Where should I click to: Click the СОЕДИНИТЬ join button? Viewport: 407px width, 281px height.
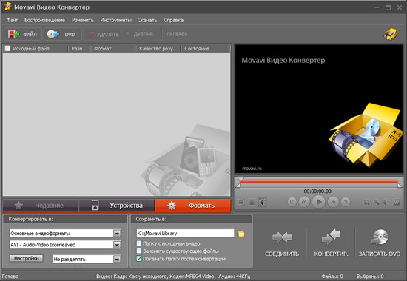[282, 243]
